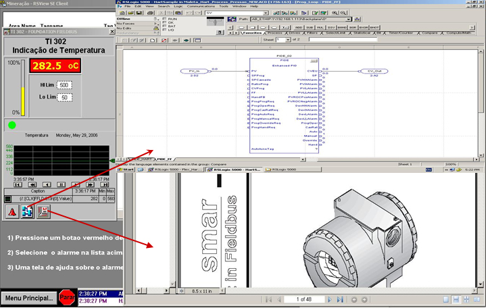Viewport: 486px width, 308px height.
Task: Open the Edit menu in RSLogix 5000
Action: pyautogui.click(x=138, y=6)
